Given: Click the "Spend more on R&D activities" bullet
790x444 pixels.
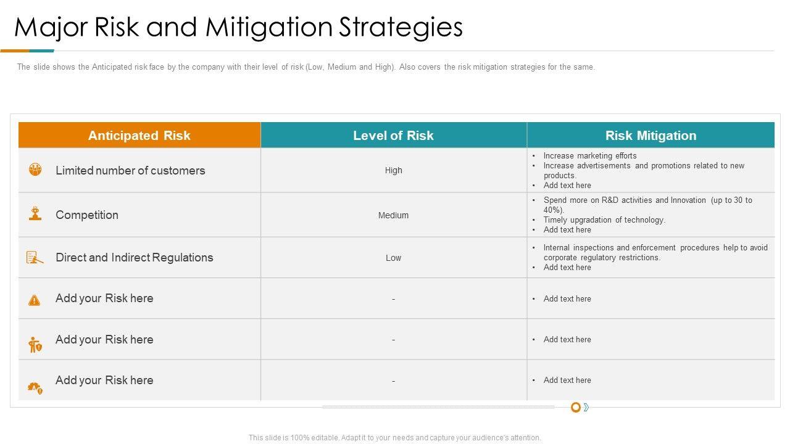Looking at the screenshot, I should click(x=648, y=205).
